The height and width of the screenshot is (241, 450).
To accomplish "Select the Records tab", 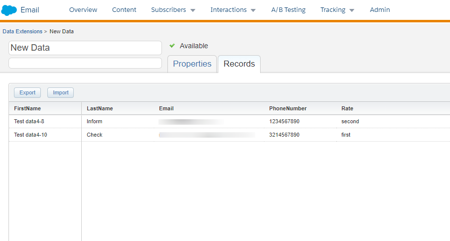I will point(239,64).
